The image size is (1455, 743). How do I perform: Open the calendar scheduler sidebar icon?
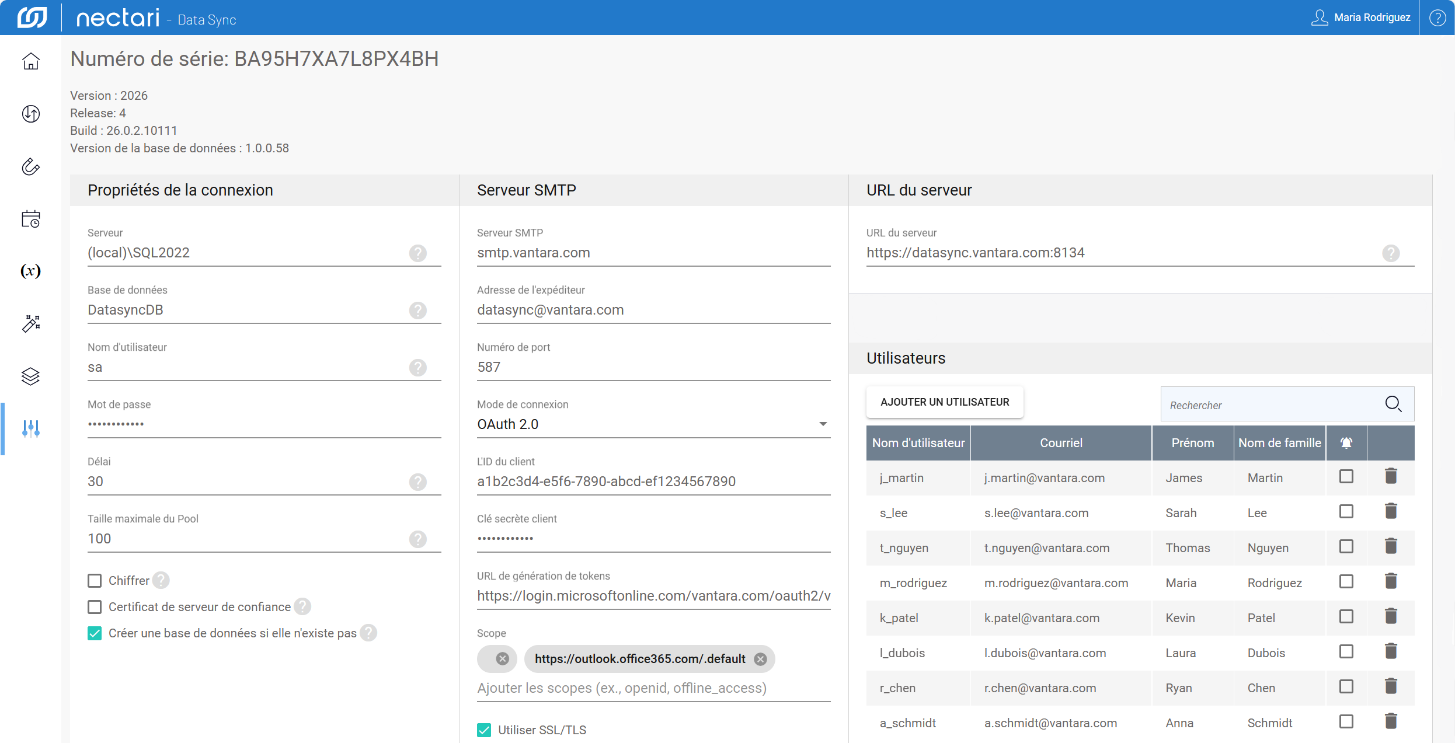pyautogui.click(x=31, y=219)
